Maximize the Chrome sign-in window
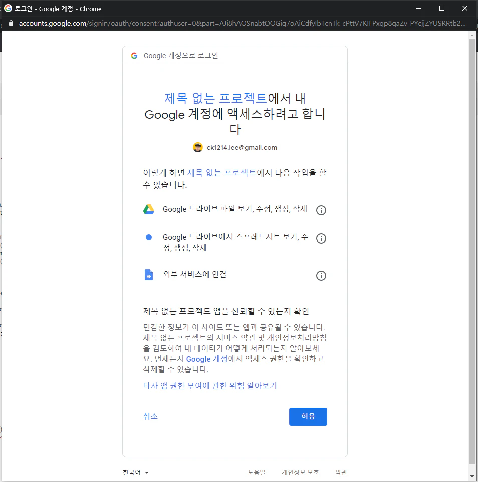The width and height of the screenshot is (478, 482). click(x=442, y=9)
